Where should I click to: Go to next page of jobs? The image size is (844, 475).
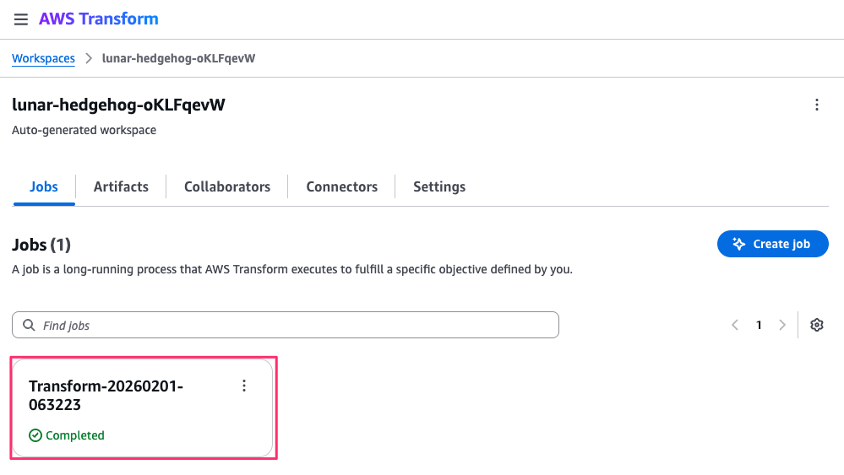782,325
